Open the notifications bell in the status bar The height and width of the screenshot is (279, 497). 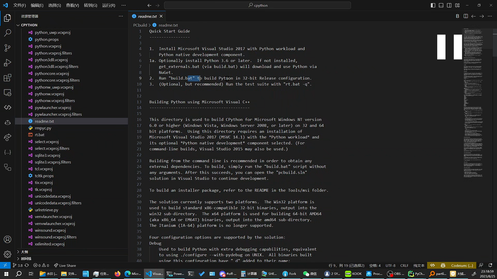click(490, 266)
